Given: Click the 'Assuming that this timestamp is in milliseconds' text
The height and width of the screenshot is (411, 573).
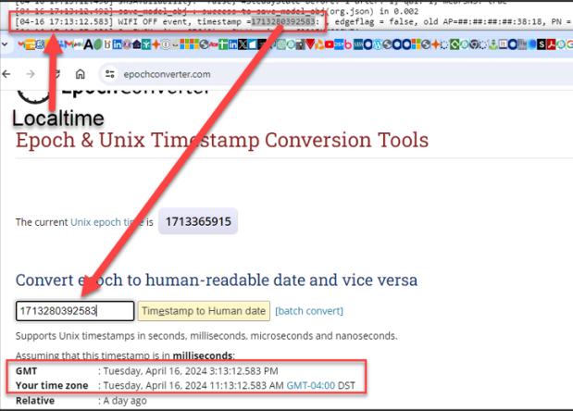Looking at the screenshot, I should click(125, 355).
